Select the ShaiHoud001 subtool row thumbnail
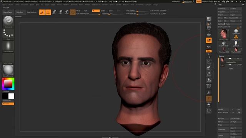This screenshot has width=246, height=138. (222, 59)
